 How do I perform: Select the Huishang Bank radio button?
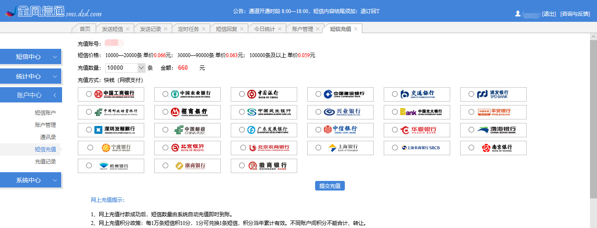click(x=242, y=166)
